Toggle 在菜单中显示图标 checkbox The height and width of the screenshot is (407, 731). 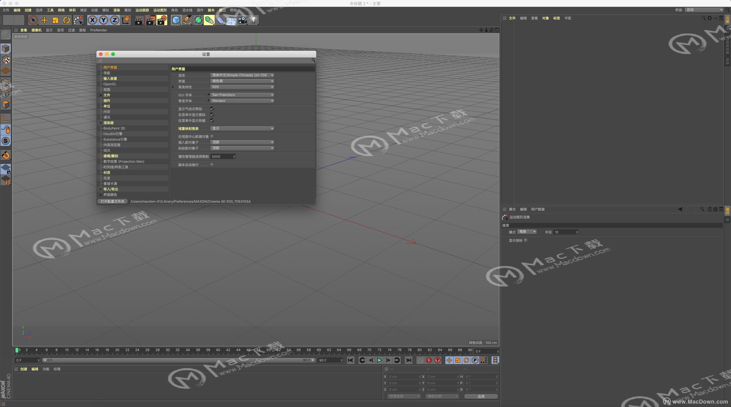coord(212,114)
